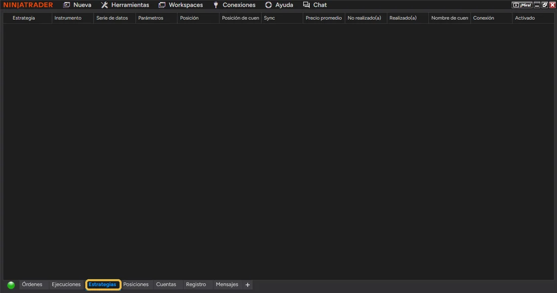This screenshot has height=293, width=557.
Task: Switch to the Ejecuciones tab
Action: tap(66, 284)
